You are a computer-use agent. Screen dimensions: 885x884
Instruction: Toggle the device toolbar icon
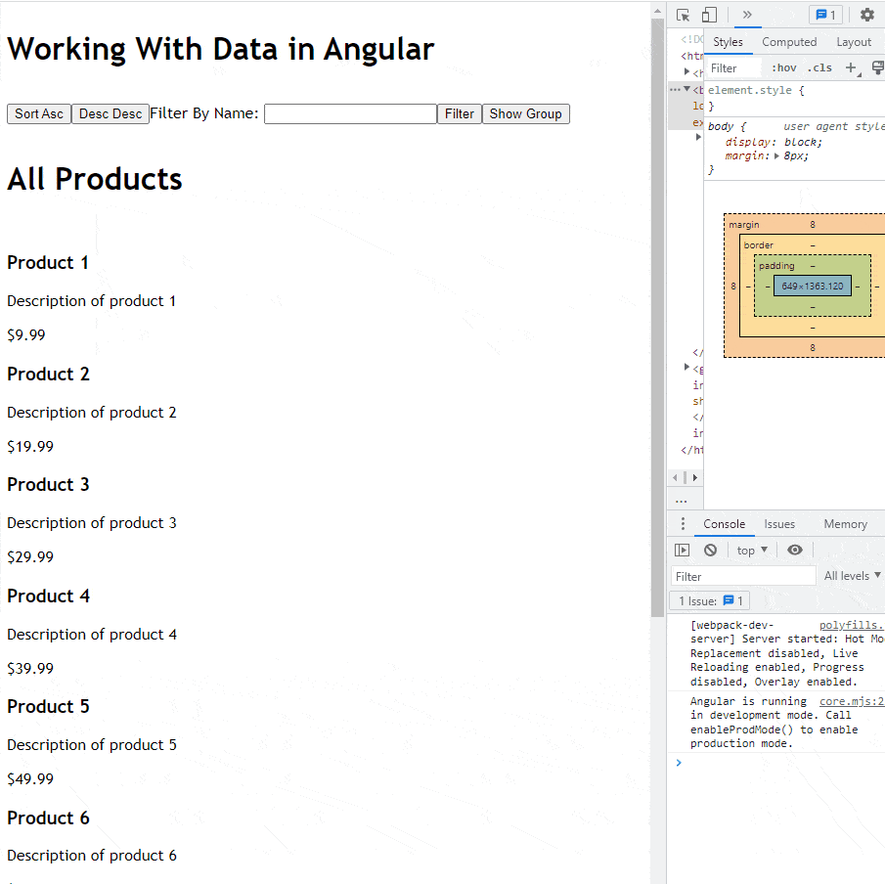coord(709,16)
